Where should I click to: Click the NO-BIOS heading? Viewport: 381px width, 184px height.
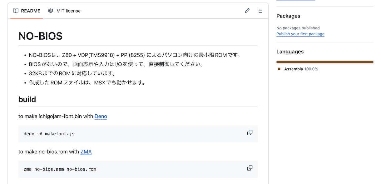point(41,36)
